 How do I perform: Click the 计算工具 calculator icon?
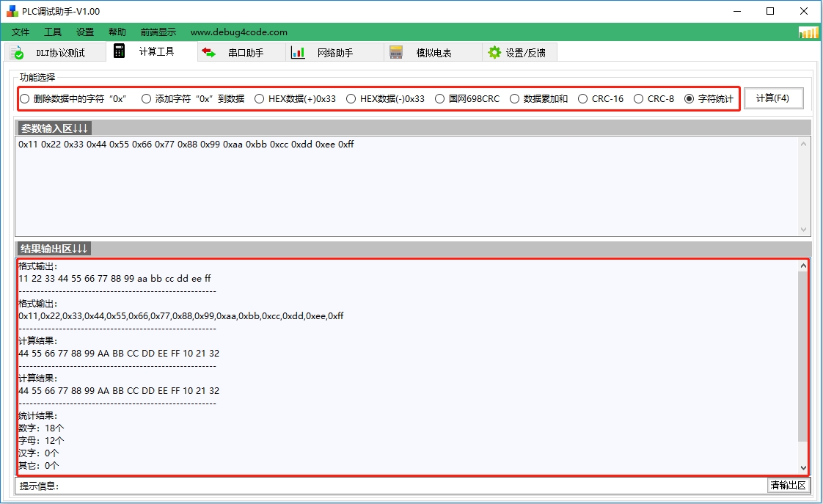point(119,51)
